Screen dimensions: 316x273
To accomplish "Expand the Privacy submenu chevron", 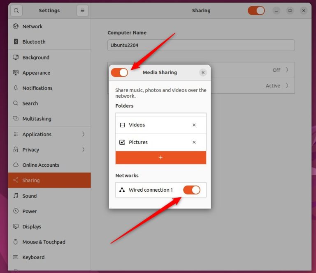I will click(83, 149).
